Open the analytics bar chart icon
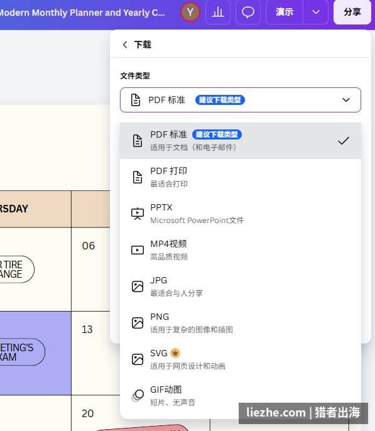 [x=218, y=12]
